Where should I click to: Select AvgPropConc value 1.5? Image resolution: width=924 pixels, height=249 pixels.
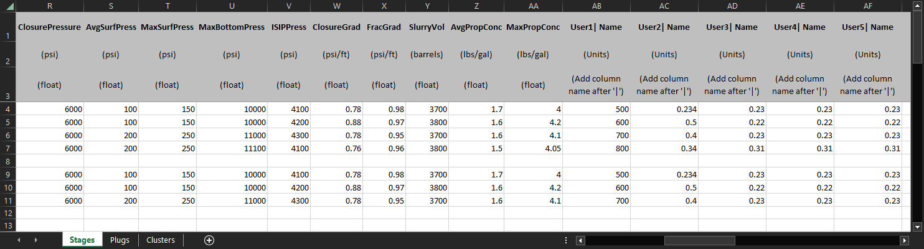(x=476, y=148)
